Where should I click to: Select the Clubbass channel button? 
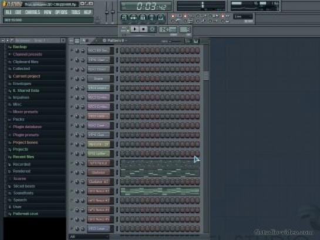click(99, 173)
